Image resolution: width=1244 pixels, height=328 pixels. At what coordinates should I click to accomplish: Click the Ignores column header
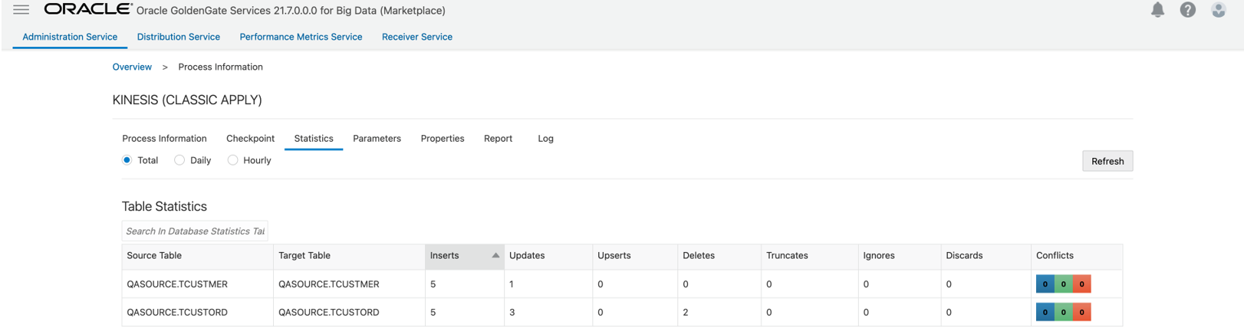[900, 256]
